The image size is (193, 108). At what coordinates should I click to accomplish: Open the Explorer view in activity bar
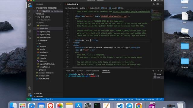30,5
